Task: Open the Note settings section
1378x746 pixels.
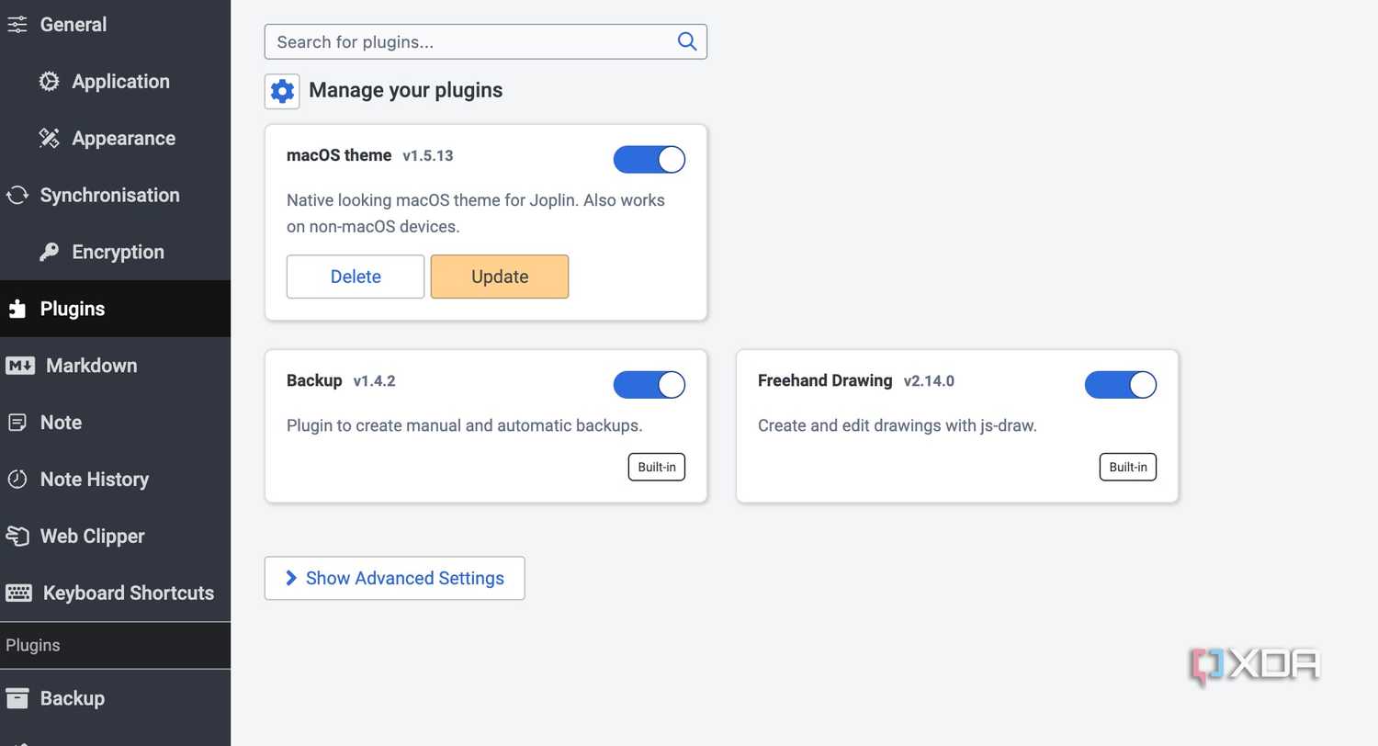Action: (x=115, y=423)
